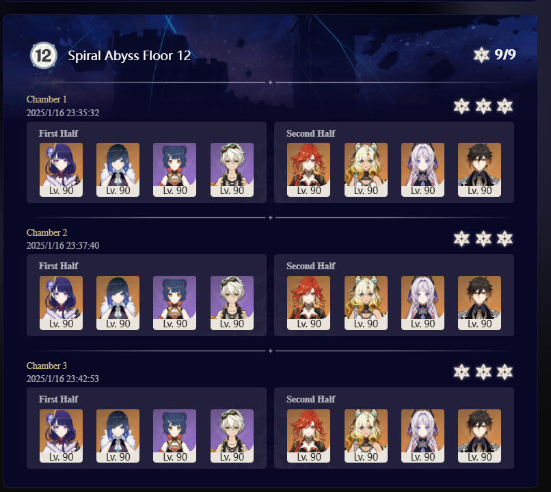Select dark-haired man in Chamber 3 Second Half
This screenshot has height=492, width=551.
coord(480,436)
